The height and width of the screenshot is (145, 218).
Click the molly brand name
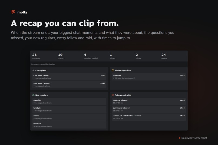point(22,12)
